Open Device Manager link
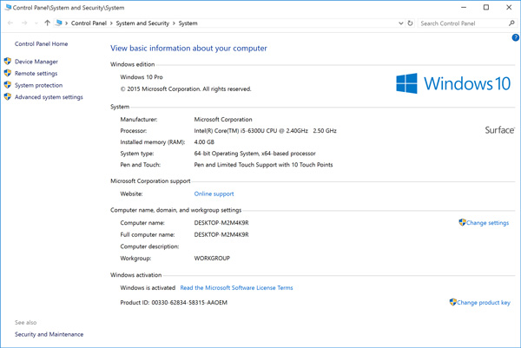 pos(36,62)
